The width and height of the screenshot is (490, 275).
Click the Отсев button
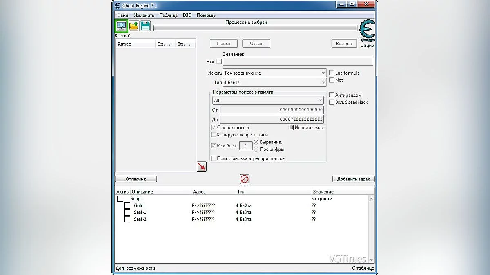pyautogui.click(x=256, y=43)
